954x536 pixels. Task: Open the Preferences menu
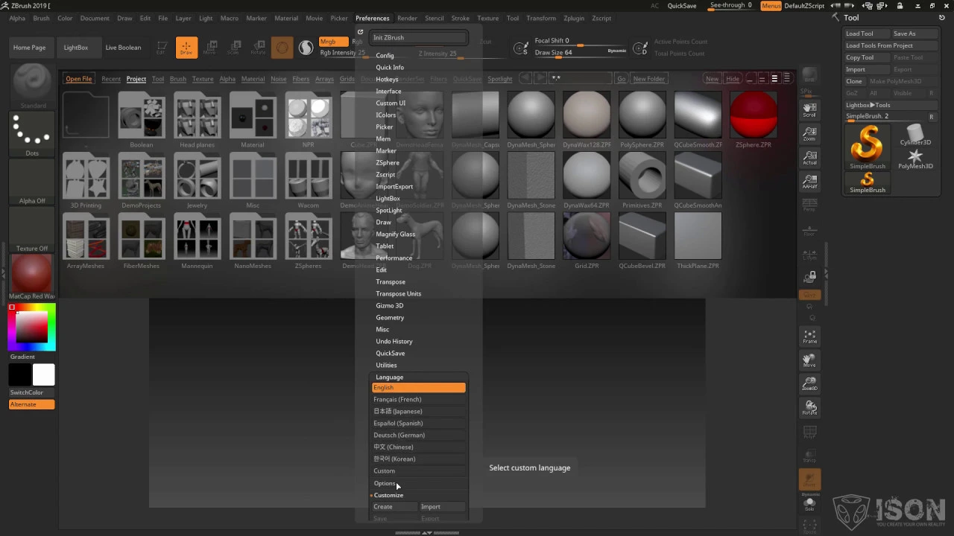372,18
